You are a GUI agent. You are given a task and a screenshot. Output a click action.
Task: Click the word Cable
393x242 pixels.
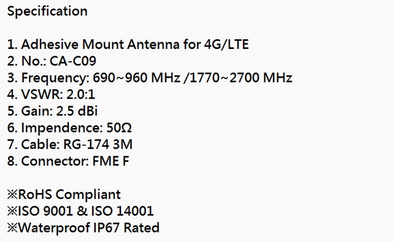coord(38,145)
